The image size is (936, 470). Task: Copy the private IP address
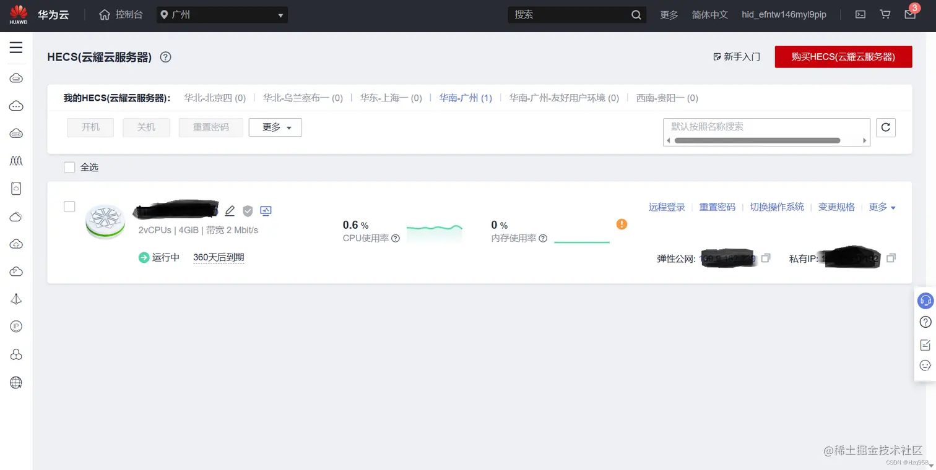(891, 258)
